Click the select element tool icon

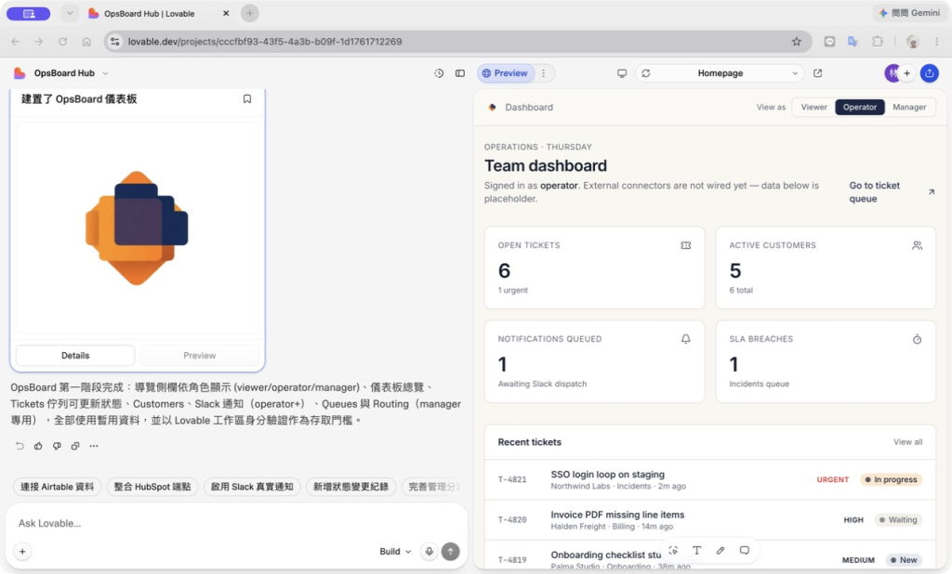[673, 551]
